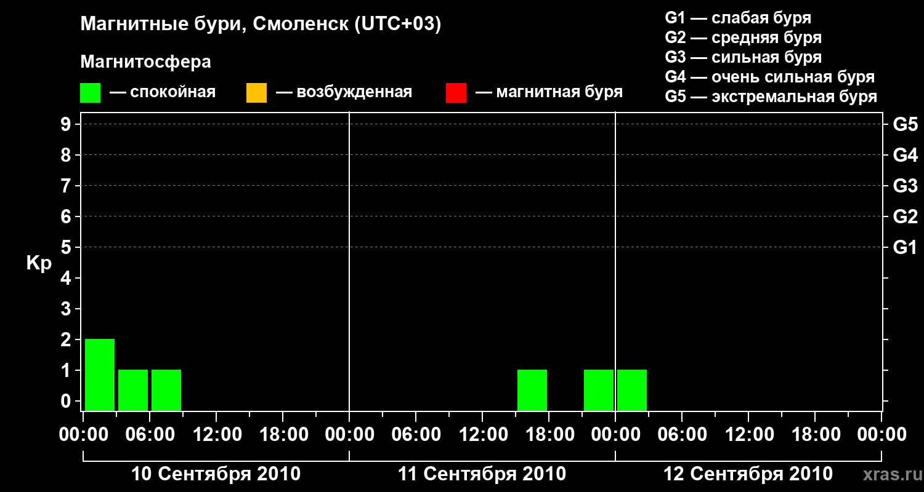Click the 06:00 tick label above 11 September

tap(416, 435)
